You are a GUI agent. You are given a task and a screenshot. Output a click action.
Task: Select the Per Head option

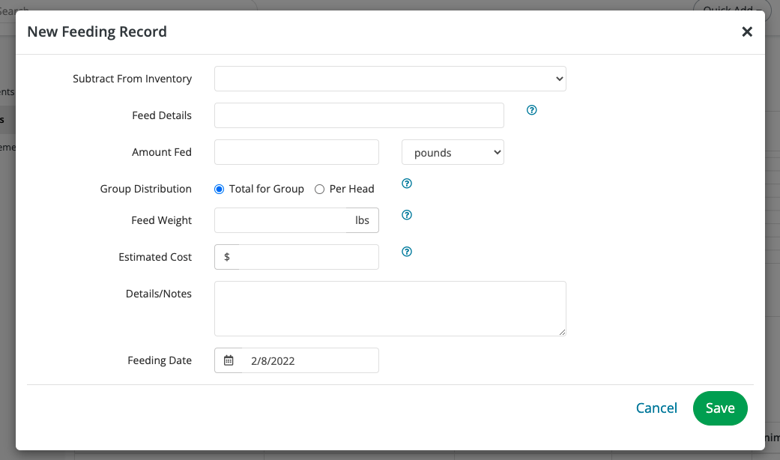click(320, 190)
